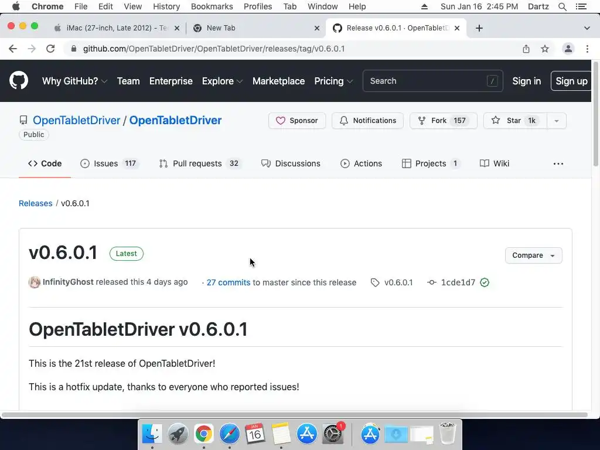Fork the repository with Fork button
The width and height of the screenshot is (600, 450).
point(443,121)
